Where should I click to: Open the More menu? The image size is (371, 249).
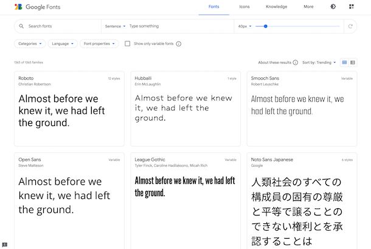coord(308,7)
